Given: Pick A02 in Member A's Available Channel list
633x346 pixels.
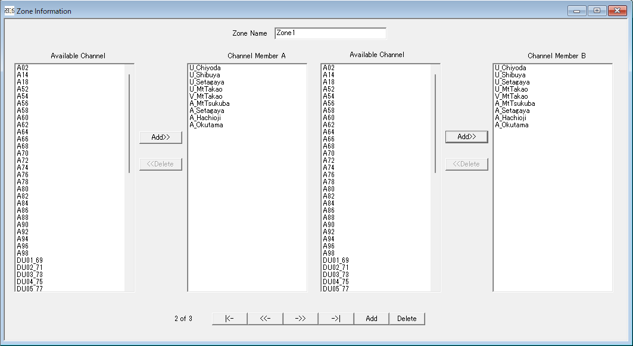Looking at the screenshot, I should tap(23, 68).
